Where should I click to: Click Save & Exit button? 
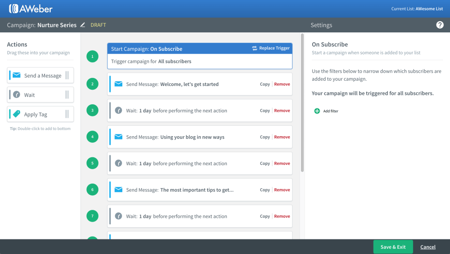click(393, 247)
